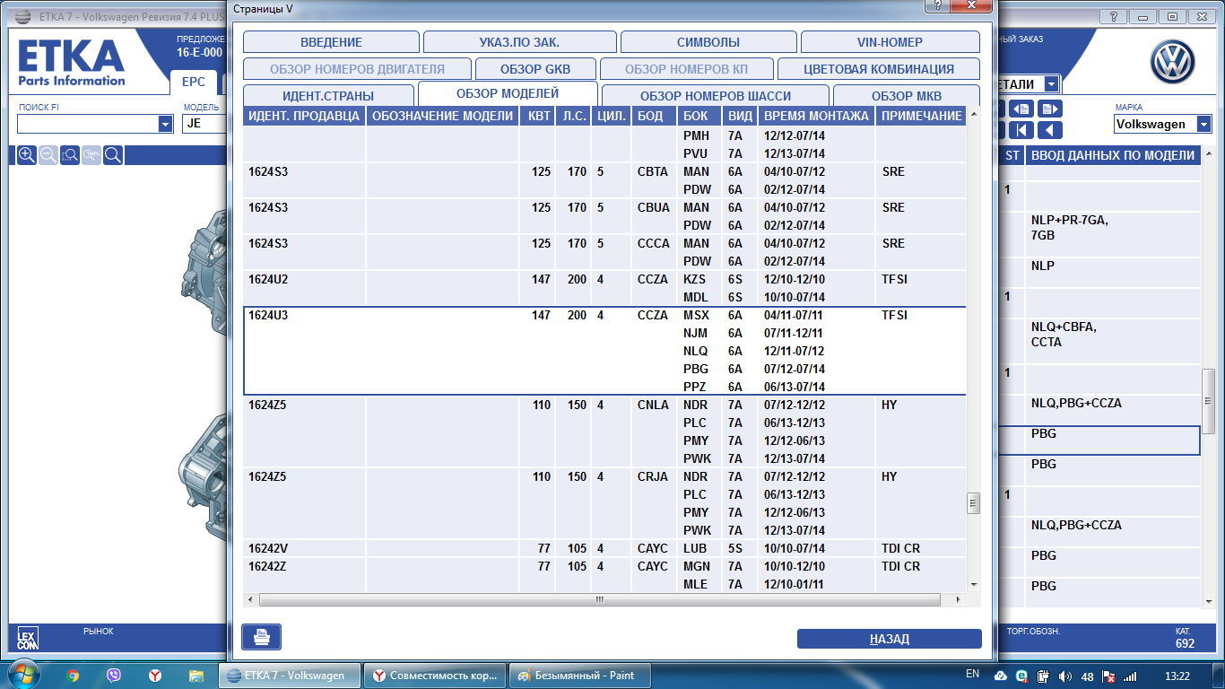
Task: Switch to ОБЗОР МКВ tab
Action: click(x=907, y=95)
